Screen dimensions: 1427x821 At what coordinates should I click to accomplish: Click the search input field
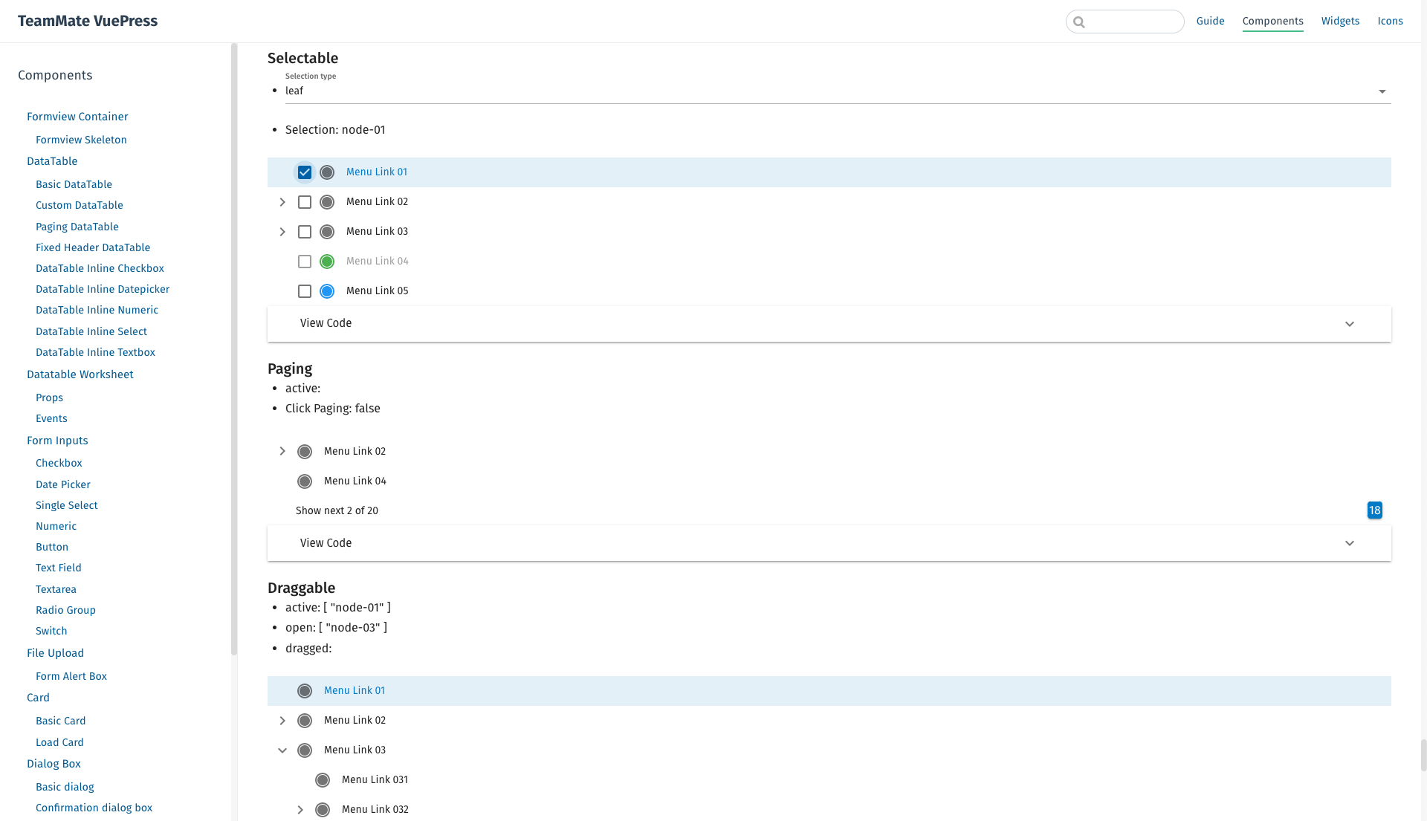pyautogui.click(x=1133, y=22)
